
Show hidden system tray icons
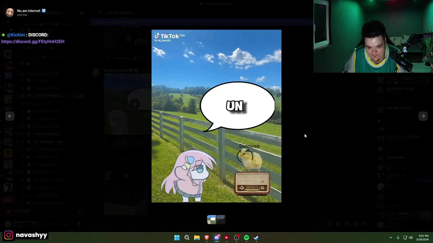pos(391,238)
